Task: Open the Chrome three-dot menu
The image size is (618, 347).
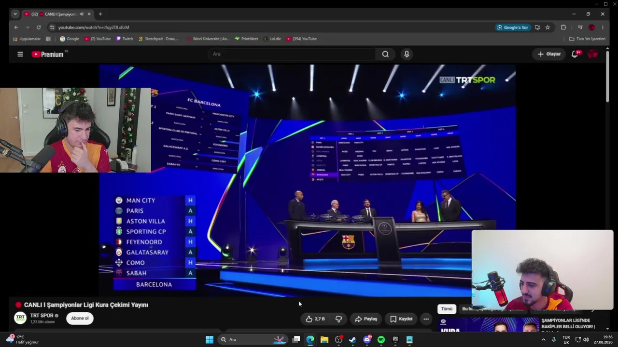Action: (x=603, y=27)
